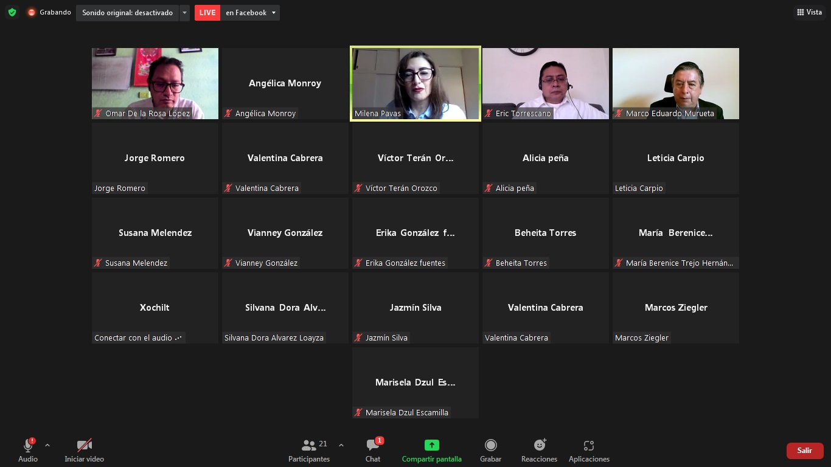Open the Chat panel
The image size is (831, 467).
coord(373,451)
